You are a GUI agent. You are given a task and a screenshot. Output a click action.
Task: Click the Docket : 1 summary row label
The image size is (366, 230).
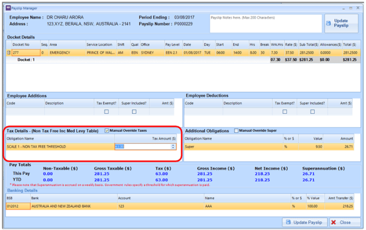[x=26, y=59]
